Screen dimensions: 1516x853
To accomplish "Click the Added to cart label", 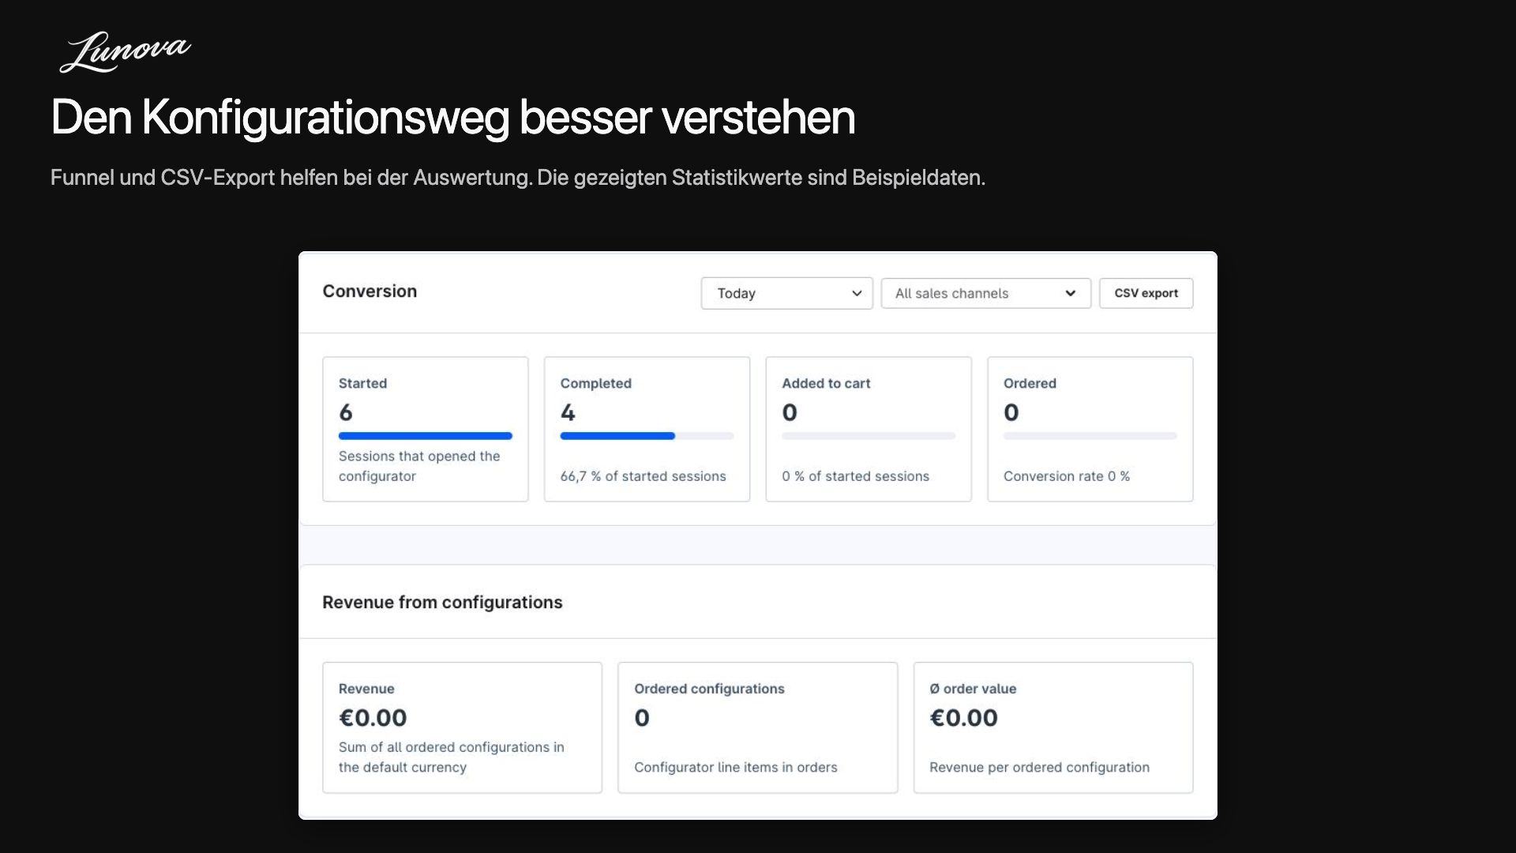I will click(x=826, y=383).
